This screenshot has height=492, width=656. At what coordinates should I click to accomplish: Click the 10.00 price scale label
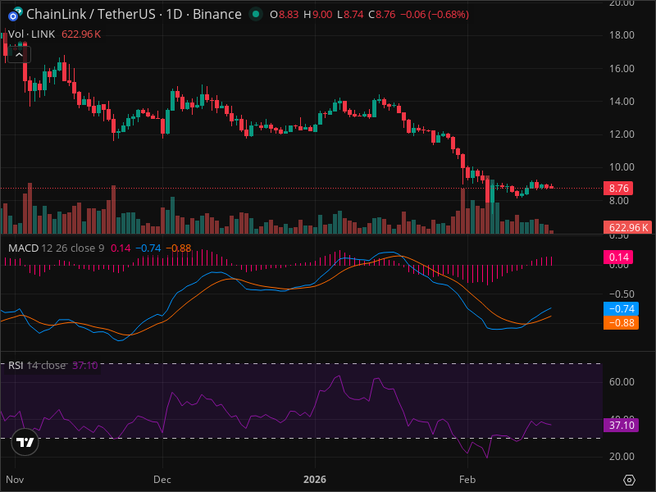(x=622, y=167)
